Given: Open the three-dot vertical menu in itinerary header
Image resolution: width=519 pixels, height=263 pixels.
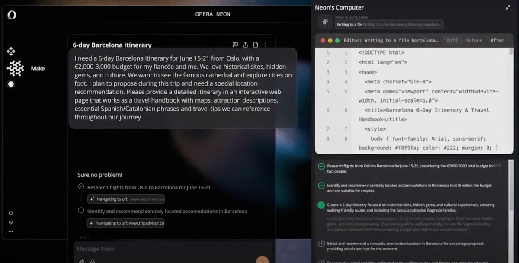Looking at the screenshot, I should point(266,45).
